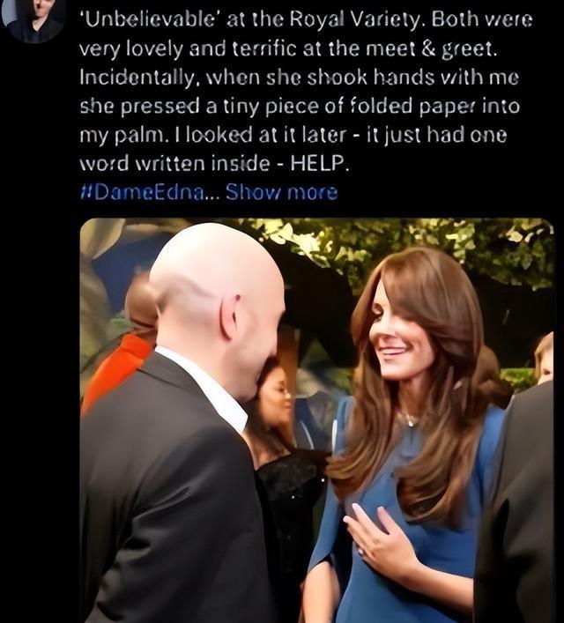Select the 'Unbelievable' quoted word in tweet
Image resolution: width=564 pixels, height=623 pixels.
click(x=150, y=19)
